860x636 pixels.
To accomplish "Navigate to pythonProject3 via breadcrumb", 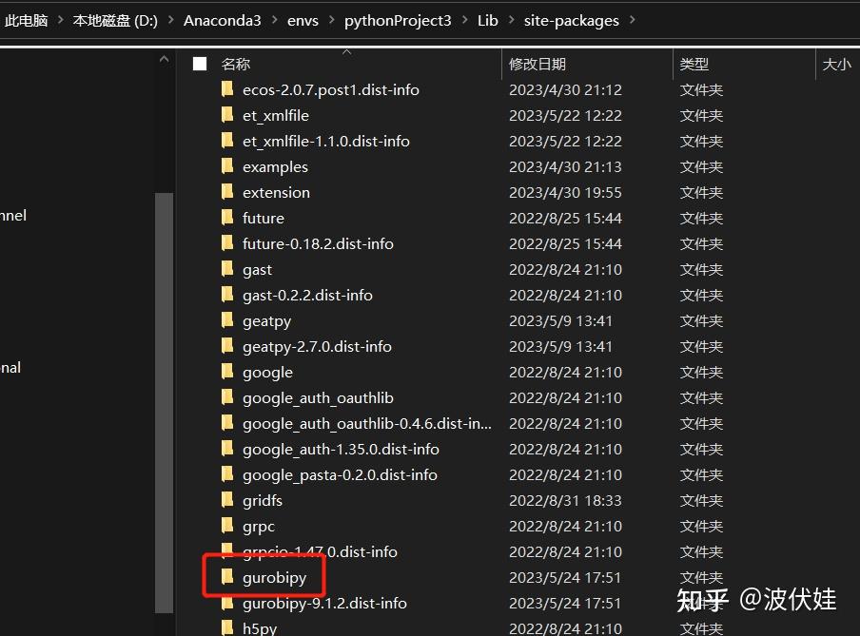I will coord(398,20).
